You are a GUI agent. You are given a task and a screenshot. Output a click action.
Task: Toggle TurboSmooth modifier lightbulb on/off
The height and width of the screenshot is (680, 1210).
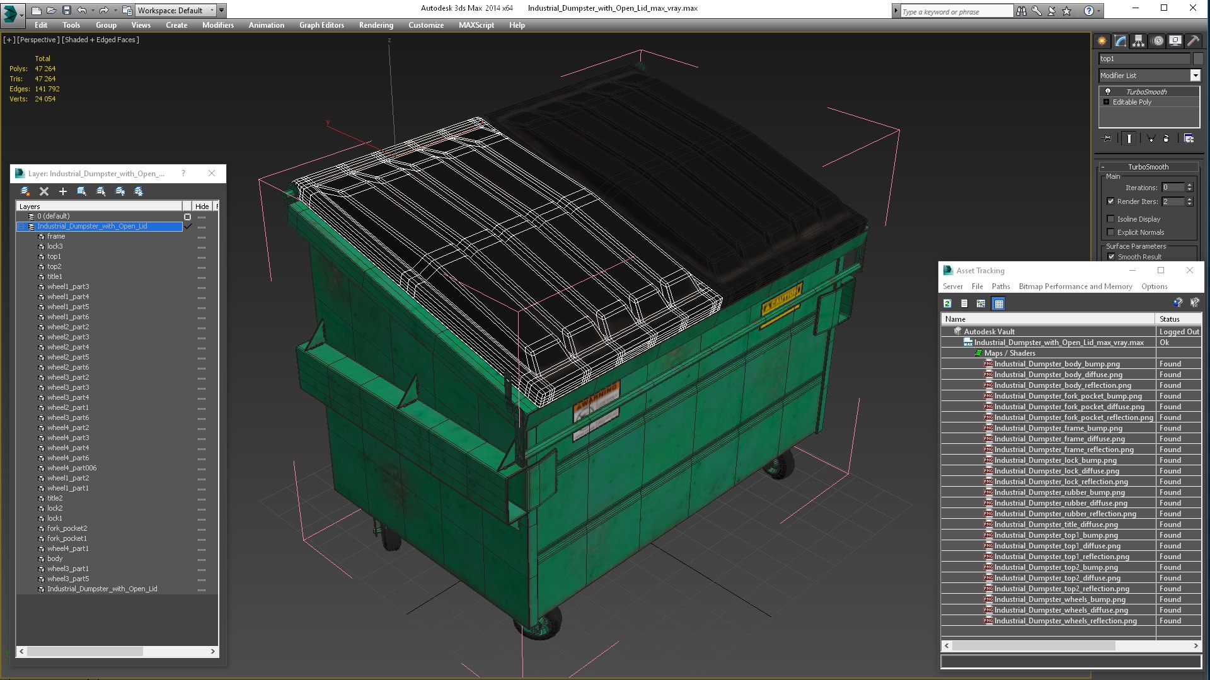1107,92
